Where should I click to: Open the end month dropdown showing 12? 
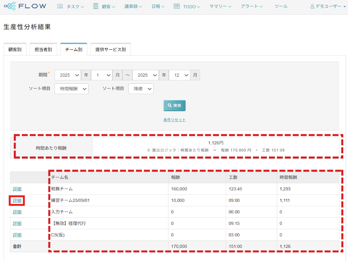[x=179, y=75]
